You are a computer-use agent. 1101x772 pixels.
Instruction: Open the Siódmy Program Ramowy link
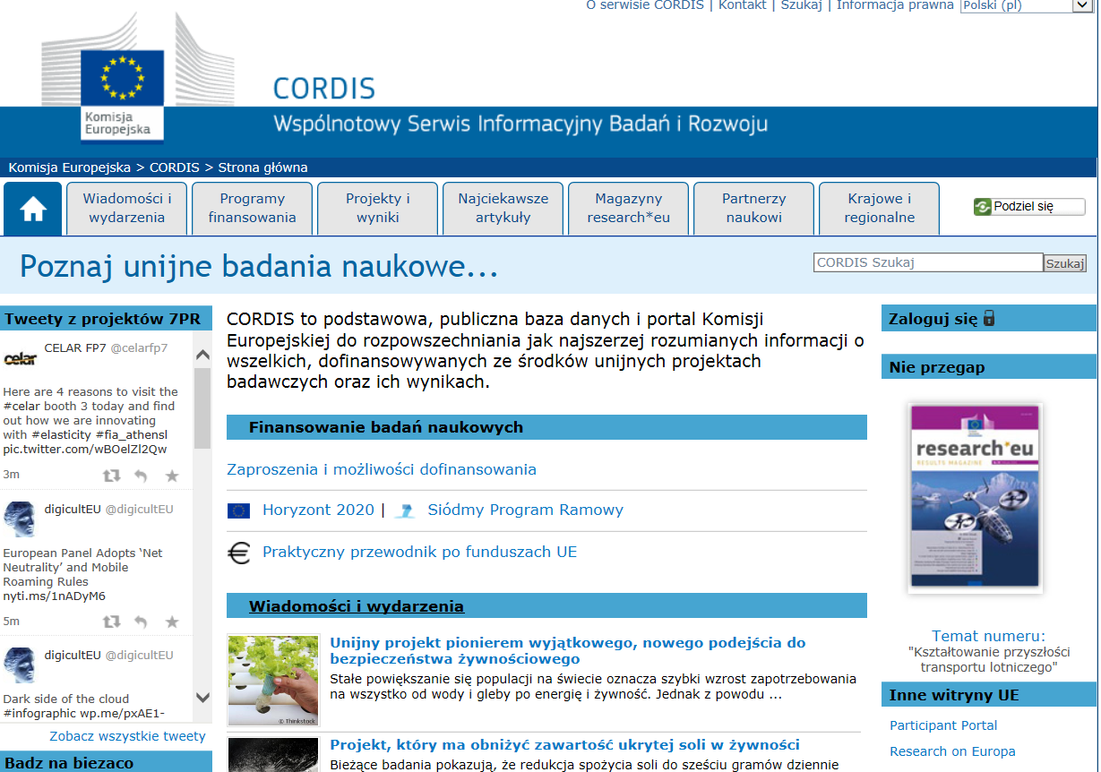(x=526, y=510)
